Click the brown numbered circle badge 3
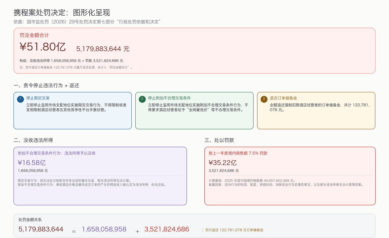Viewport: 389px width, 238px height. (x=264, y=99)
